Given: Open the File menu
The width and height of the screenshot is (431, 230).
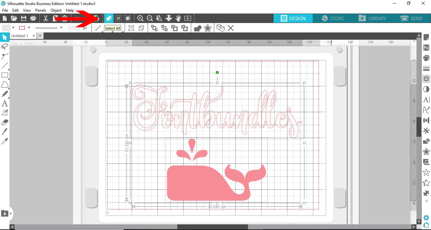Looking at the screenshot, I should pos(5,10).
